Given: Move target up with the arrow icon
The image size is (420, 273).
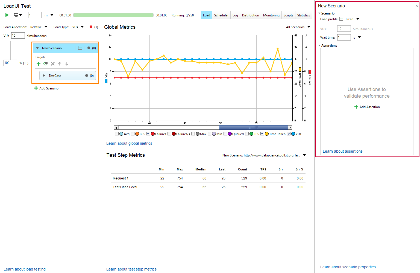Looking at the screenshot, I should pyautogui.click(x=60, y=64).
